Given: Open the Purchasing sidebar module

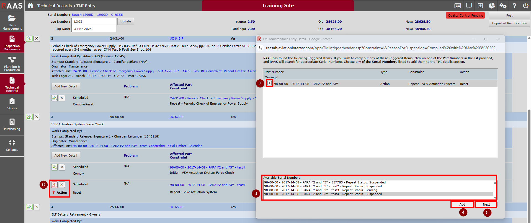Looking at the screenshot, I should (12, 125).
